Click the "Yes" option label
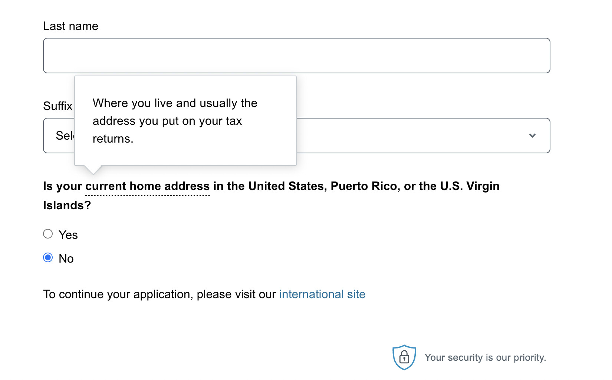The image size is (612, 380). coord(68,235)
